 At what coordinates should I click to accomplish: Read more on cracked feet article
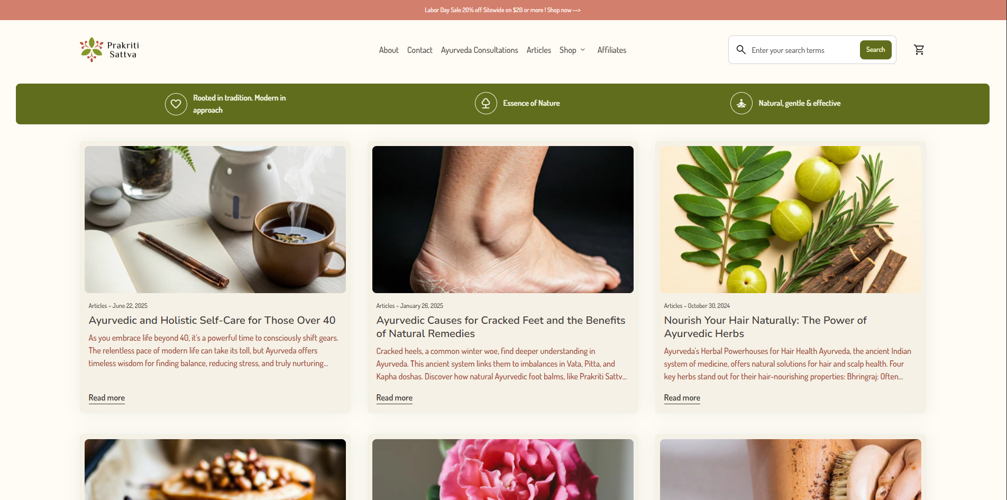(394, 398)
